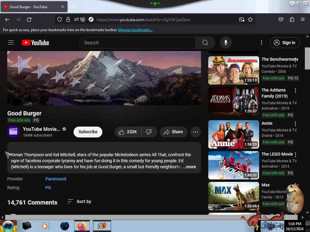310x232 pixels.
Task: Open the Sort by comments dropdown
Action: 79,201
